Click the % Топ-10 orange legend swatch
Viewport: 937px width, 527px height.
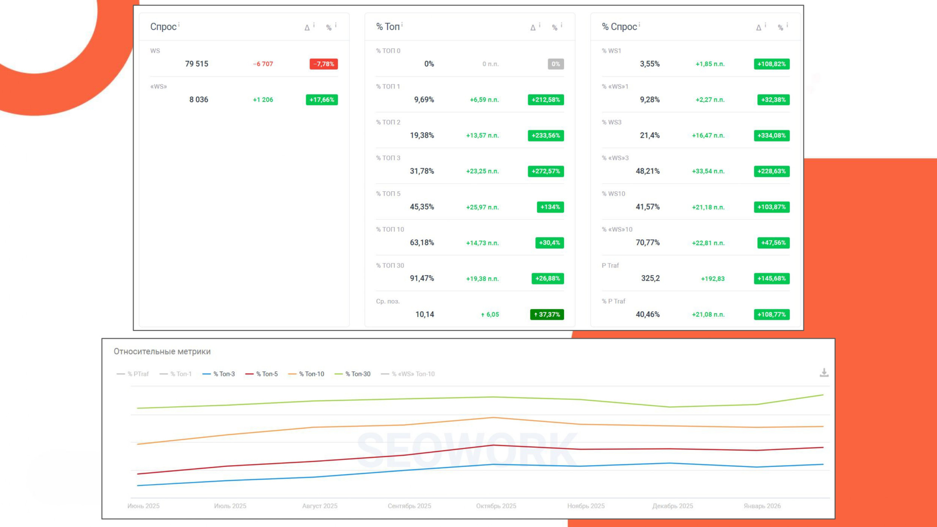292,374
